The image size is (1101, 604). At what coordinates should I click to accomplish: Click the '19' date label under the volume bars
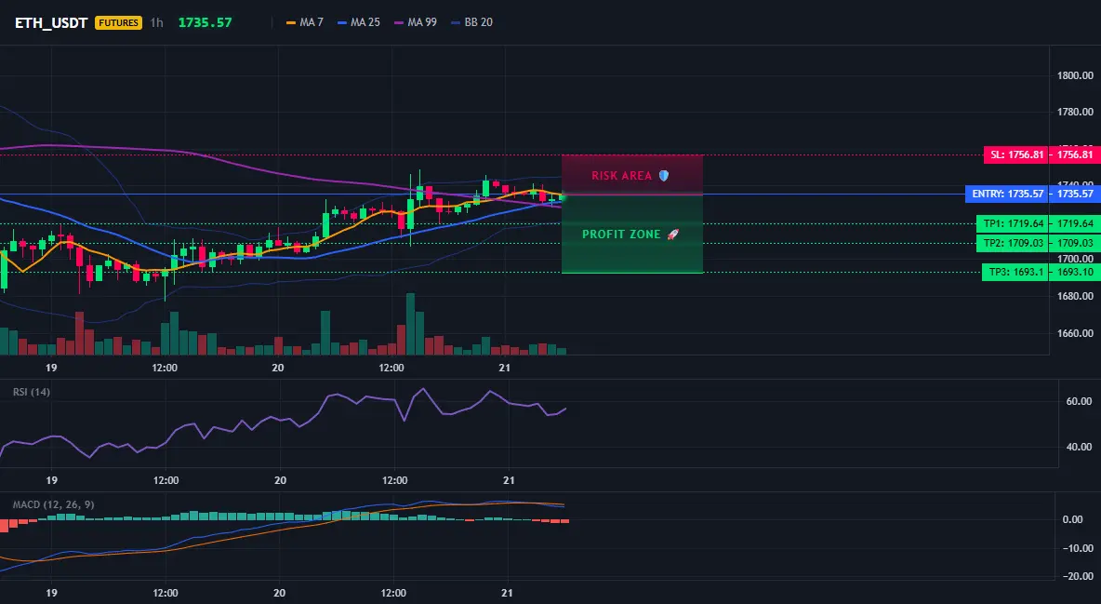point(50,368)
